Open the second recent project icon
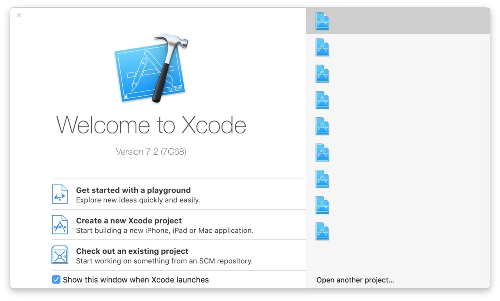Image resolution: width=500 pixels, height=301 pixels. click(x=322, y=47)
